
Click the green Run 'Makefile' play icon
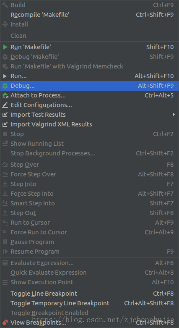(x=5, y=47)
